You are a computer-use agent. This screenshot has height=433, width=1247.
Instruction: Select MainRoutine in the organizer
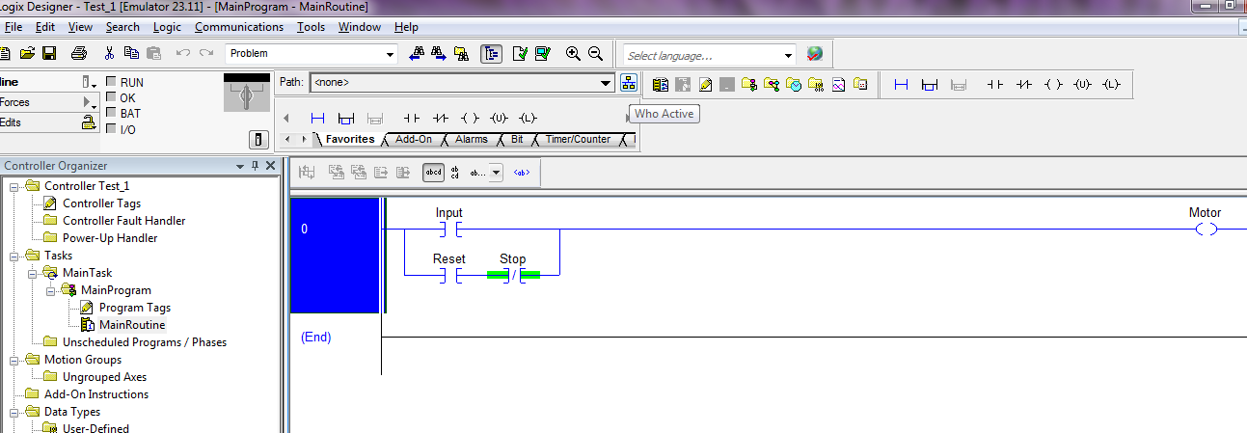coord(131,325)
